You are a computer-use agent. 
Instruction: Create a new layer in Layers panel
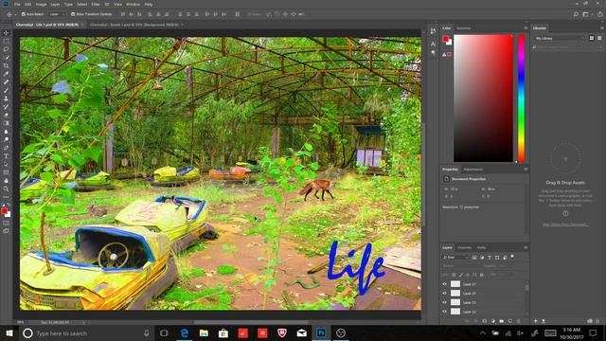[510, 321]
